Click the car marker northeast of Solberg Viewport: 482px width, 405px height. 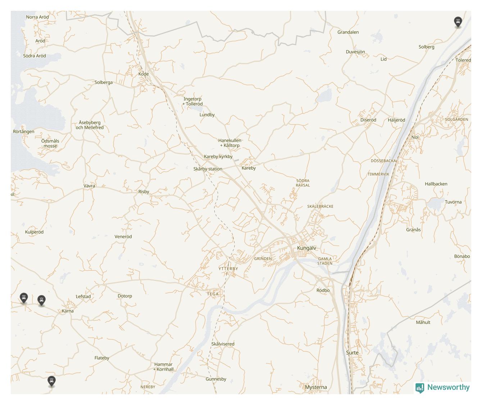click(x=458, y=22)
